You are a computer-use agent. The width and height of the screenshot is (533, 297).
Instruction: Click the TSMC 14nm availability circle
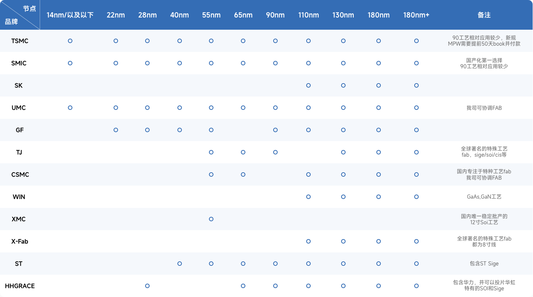tap(70, 41)
